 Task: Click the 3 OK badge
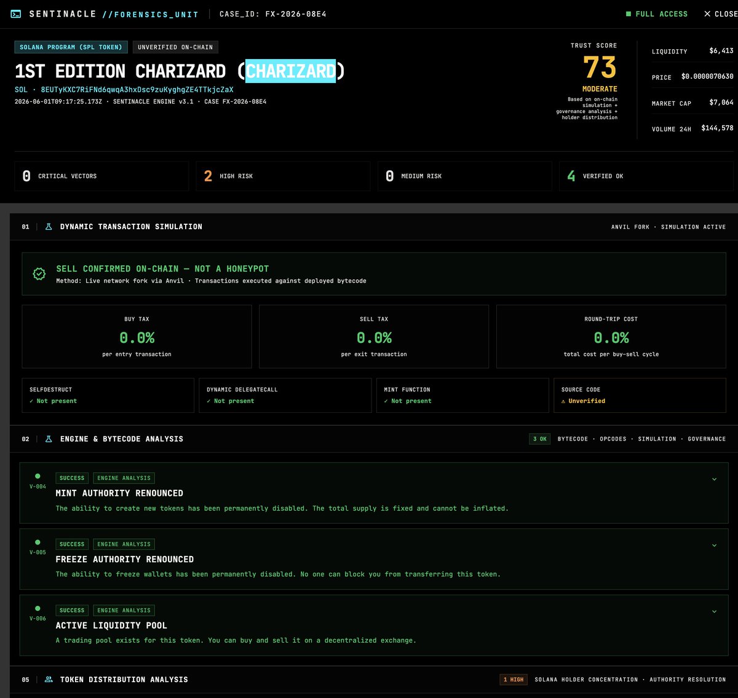click(x=539, y=439)
